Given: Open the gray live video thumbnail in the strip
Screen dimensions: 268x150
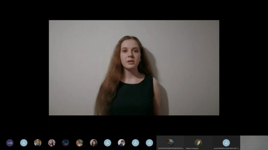Looking at the screenshot, I should coord(254,142).
